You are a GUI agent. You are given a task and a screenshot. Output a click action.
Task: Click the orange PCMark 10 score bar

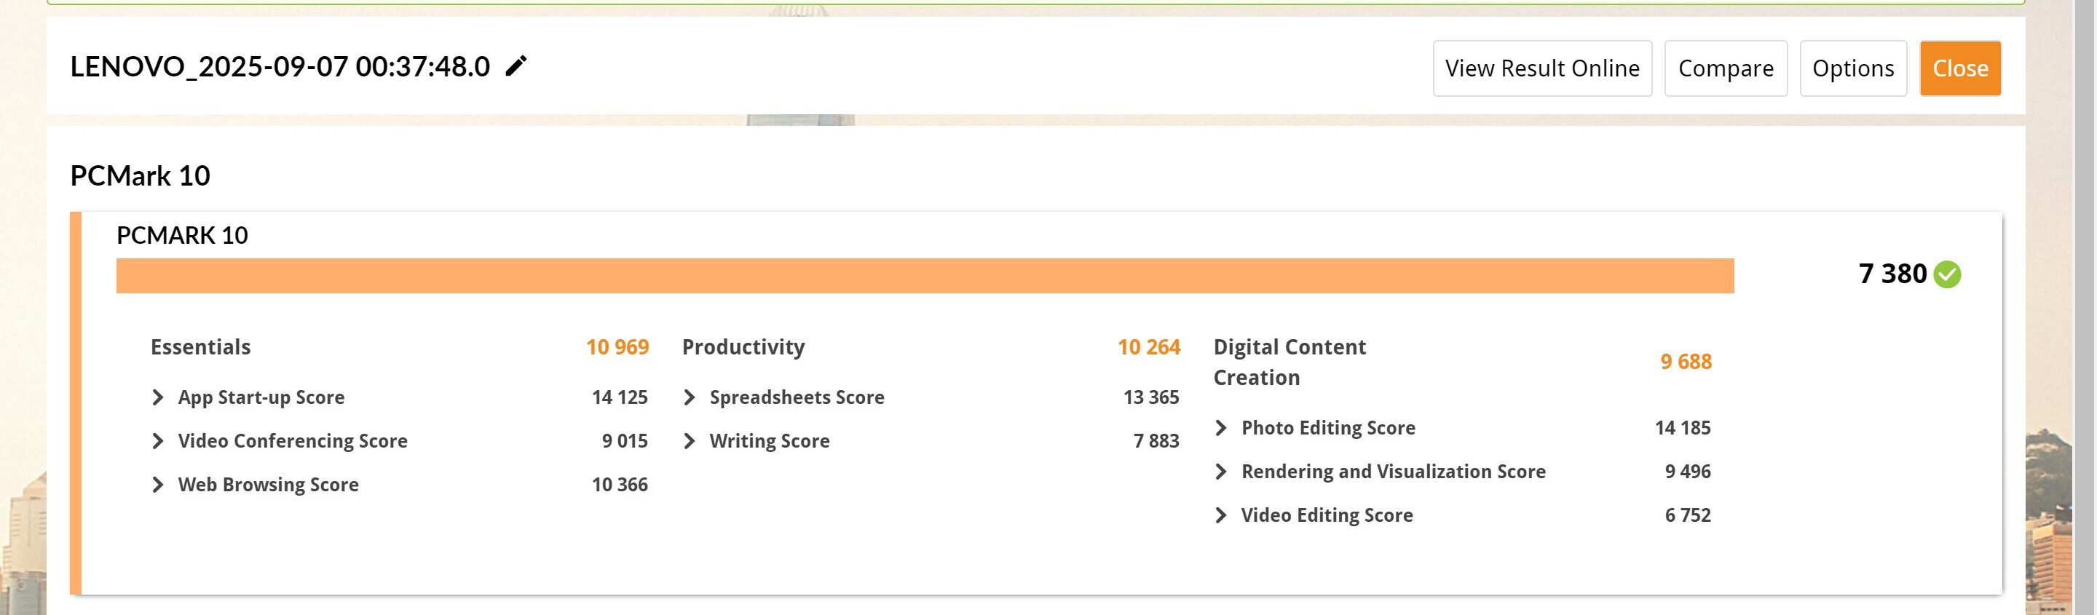(x=925, y=276)
